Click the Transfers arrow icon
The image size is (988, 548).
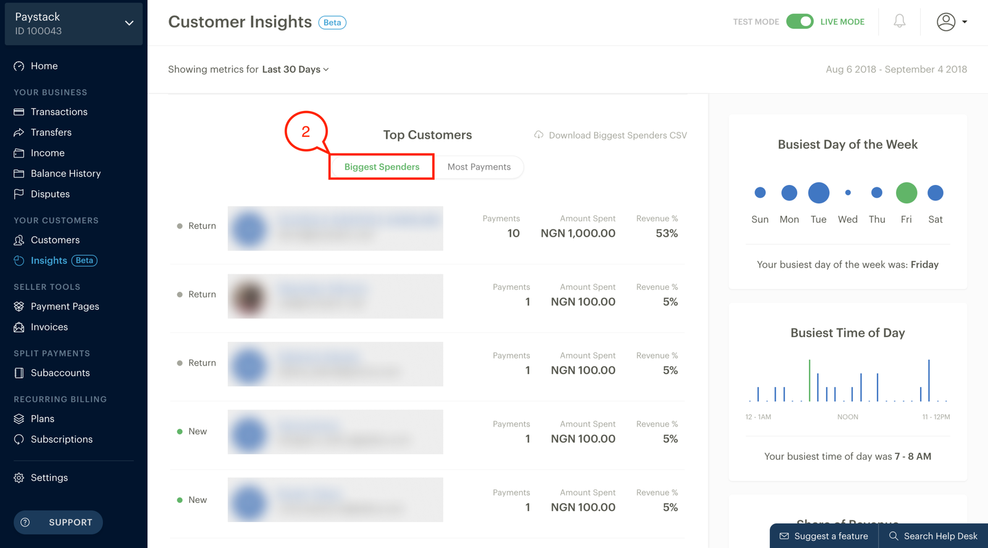point(19,133)
